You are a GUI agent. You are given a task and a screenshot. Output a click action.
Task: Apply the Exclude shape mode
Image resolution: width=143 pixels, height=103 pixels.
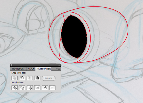tap(37, 78)
